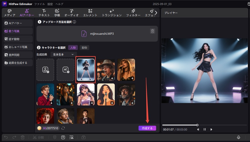250x142 pixels.
Task: Switch to the AIアバター tab
Action: click(x=27, y=13)
